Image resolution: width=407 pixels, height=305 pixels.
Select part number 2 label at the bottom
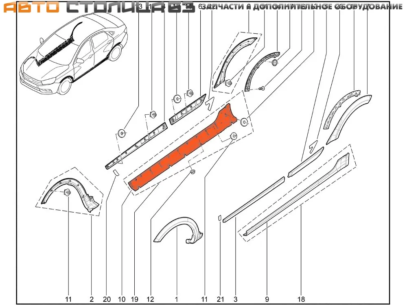pos(92,299)
